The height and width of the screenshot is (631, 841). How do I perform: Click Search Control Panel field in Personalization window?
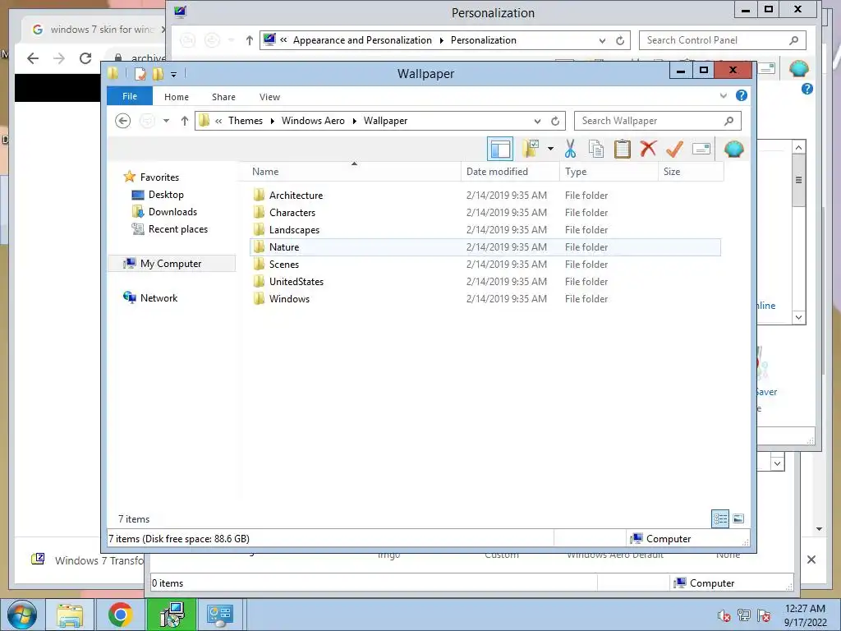click(723, 40)
